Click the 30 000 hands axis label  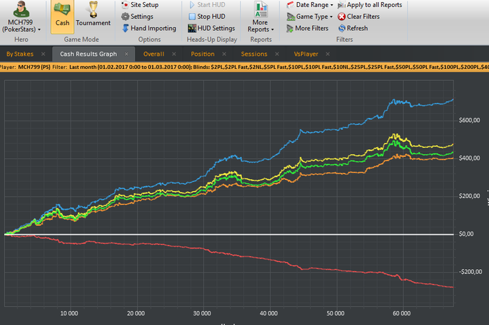click(x=202, y=313)
